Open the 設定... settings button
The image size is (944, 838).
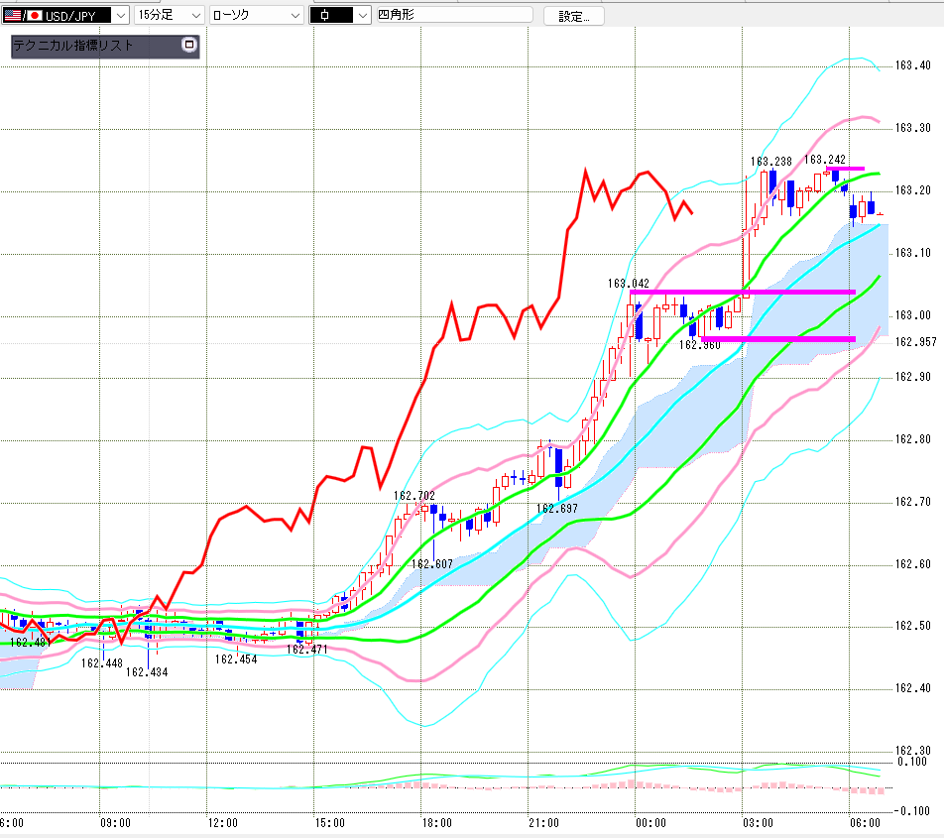pos(574,16)
